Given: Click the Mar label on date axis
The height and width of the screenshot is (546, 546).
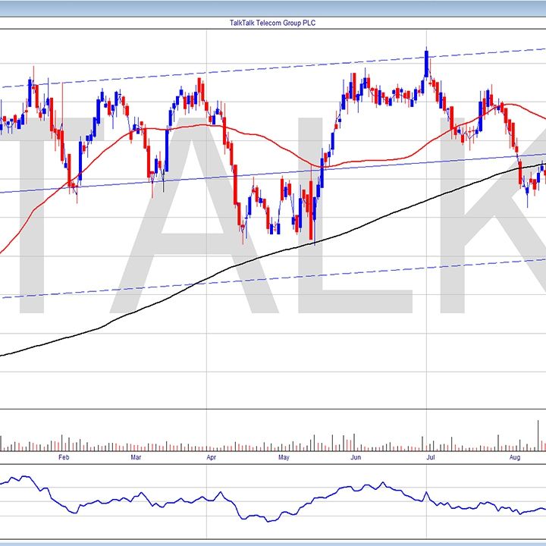Looking at the screenshot, I should pos(136,457).
